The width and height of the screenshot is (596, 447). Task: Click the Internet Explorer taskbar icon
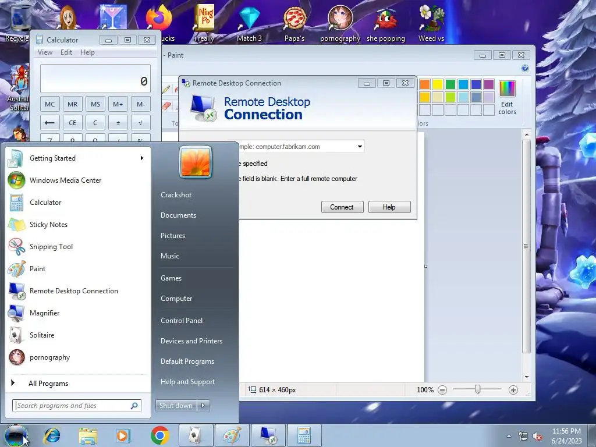click(x=52, y=435)
